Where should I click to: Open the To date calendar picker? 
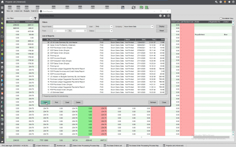pos(85,31)
